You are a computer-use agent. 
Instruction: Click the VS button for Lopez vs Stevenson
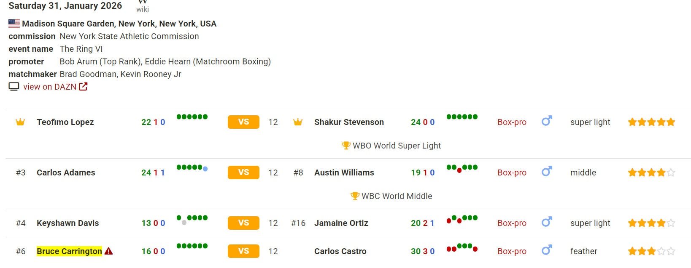point(243,122)
